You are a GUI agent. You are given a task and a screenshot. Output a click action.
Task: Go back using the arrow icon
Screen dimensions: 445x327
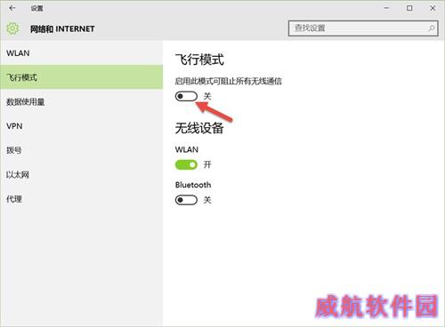click(x=12, y=8)
